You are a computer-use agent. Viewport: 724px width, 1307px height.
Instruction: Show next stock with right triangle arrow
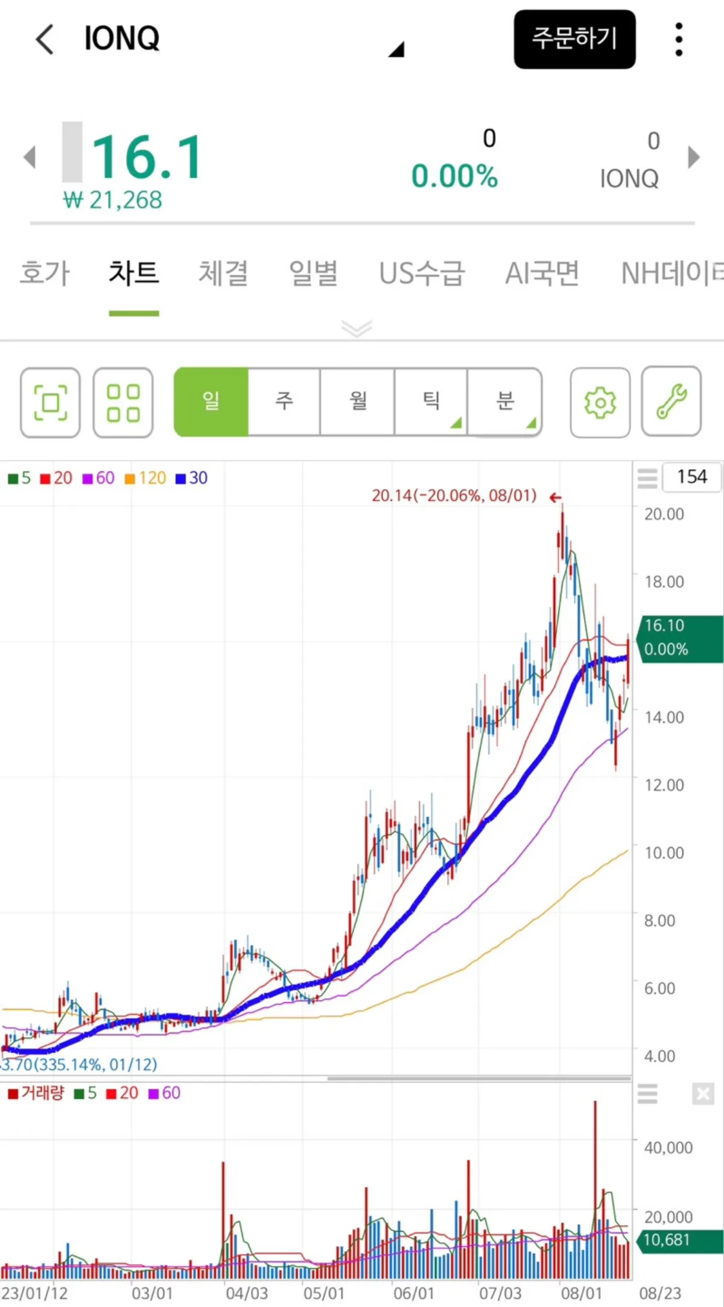(694, 156)
